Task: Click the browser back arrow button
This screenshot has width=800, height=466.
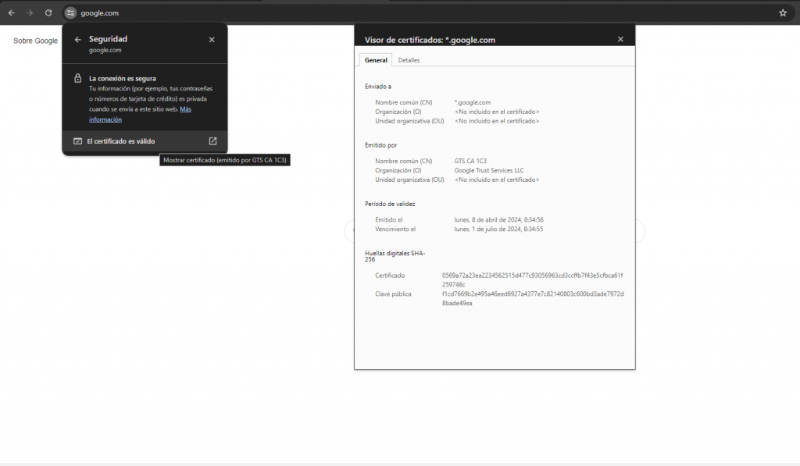Action: point(11,13)
